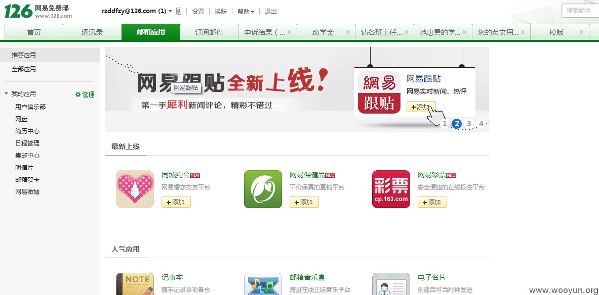Open the 邮箱音乐盒 music icon
The height and width of the screenshot is (295, 599).
pos(263,283)
